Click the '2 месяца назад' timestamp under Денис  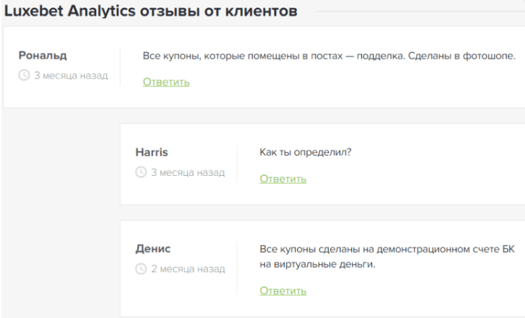(x=188, y=269)
